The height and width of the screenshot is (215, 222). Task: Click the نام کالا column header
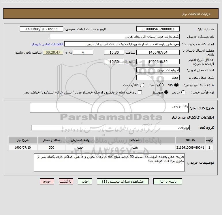pyautogui.click(x=135, y=140)
